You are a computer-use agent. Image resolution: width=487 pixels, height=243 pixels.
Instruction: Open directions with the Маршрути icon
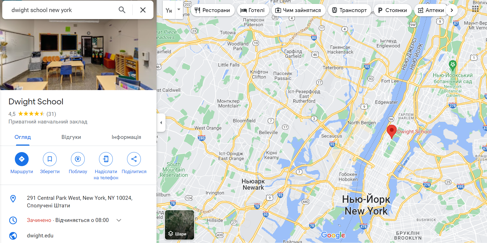pyautogui.click(x=22, y=159)
